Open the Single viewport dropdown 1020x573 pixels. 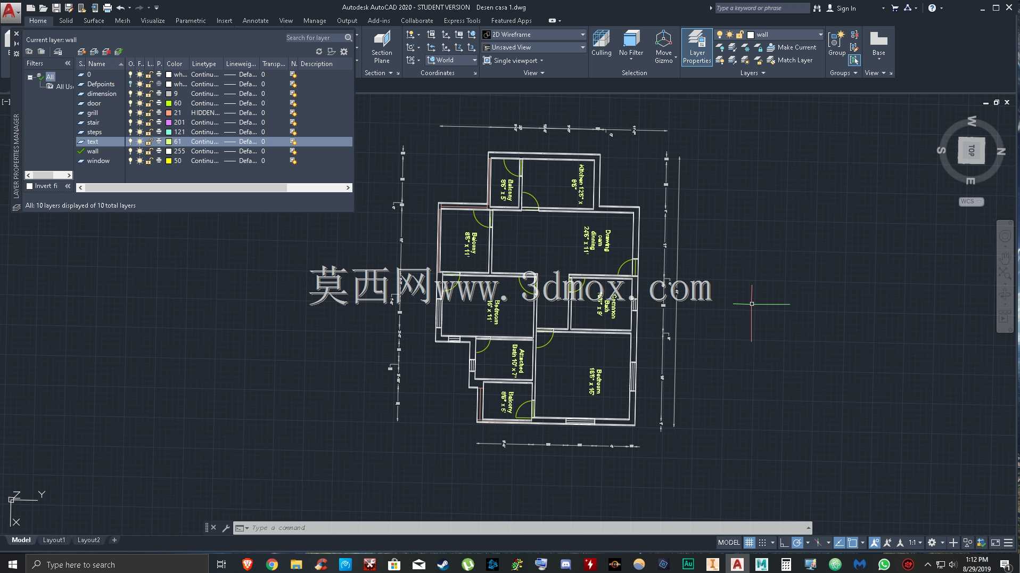click(513, 60)
